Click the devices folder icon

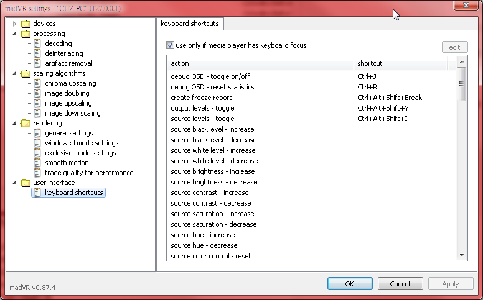(x=26, y=24)
